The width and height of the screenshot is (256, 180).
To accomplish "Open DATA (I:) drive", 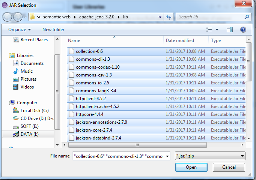I will pos(28,134).
